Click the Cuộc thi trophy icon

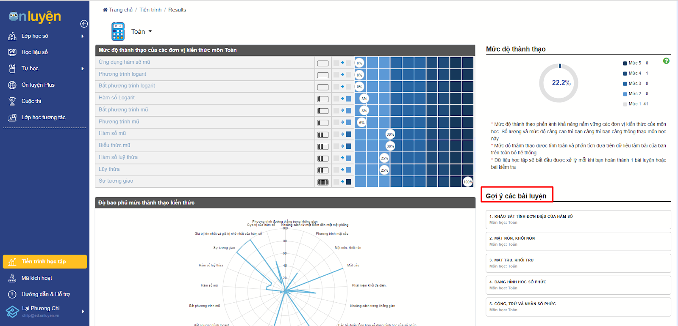pyautogui.click(x=12, y=101)
